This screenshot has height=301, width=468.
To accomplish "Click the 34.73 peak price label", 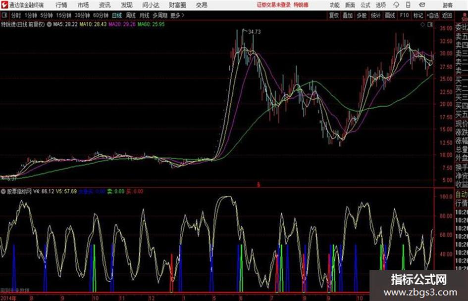I will coord(255,32).
